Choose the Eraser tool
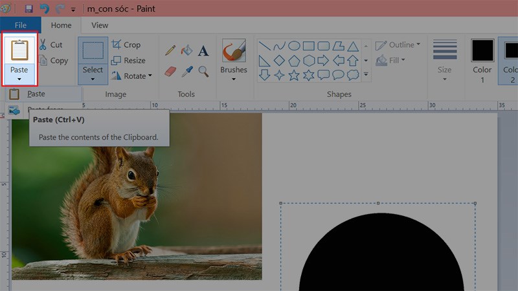The height and width of the screenshot is (291, 518). coord(170,71)
